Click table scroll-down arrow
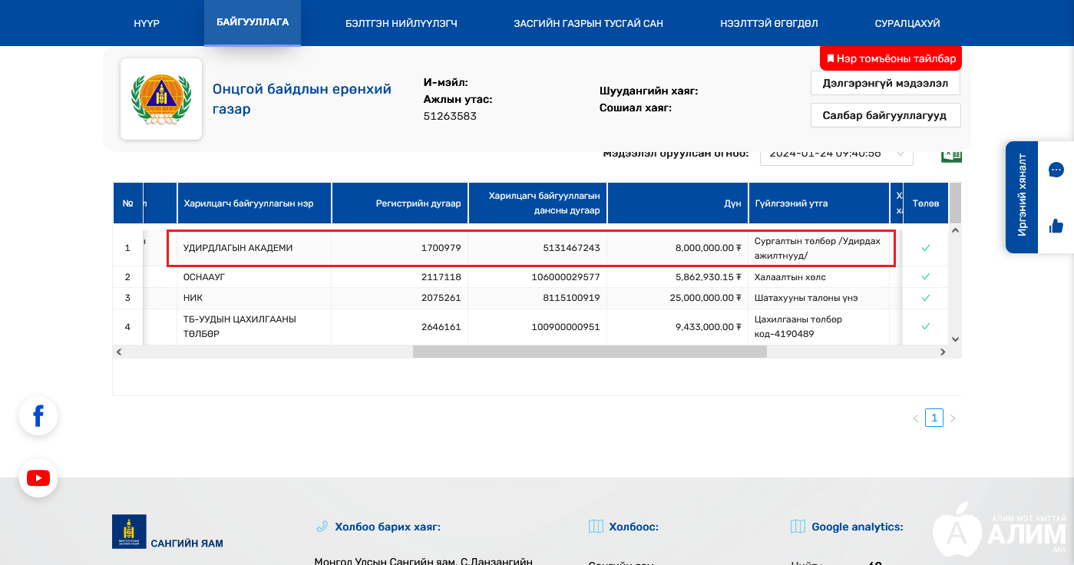This screenshot has width=1074, height=565. [x=955, y=339]
